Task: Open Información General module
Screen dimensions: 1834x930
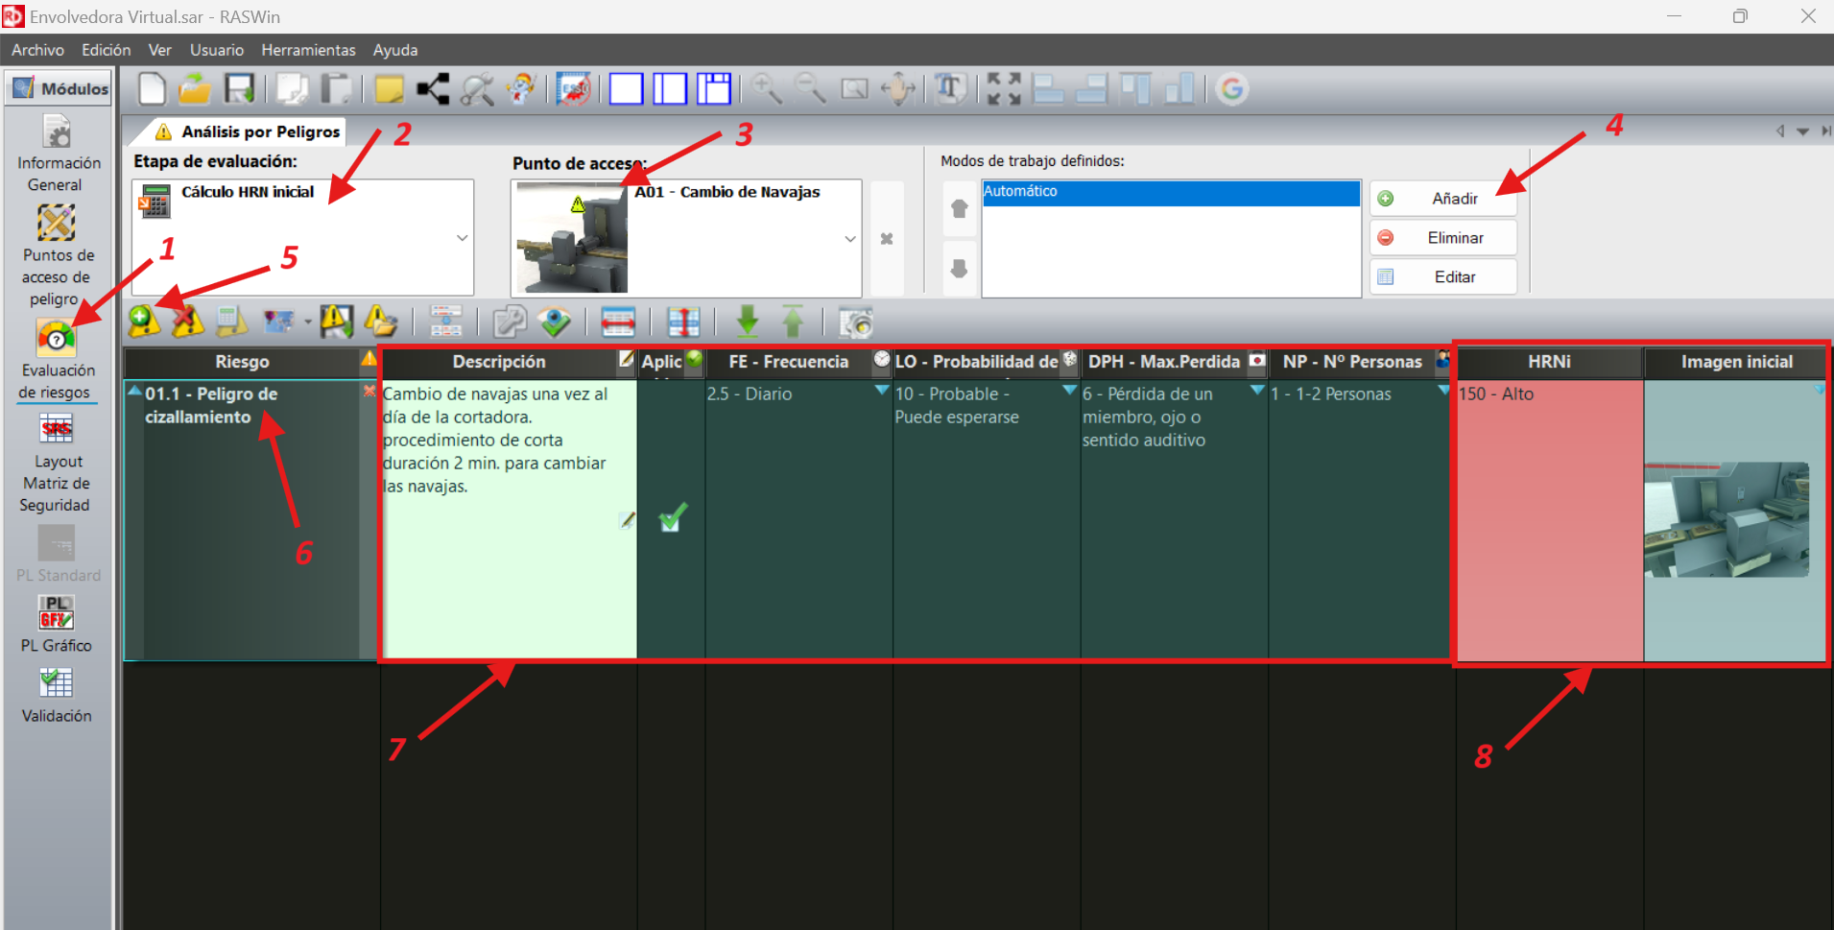Action: (x=58, y=154)
